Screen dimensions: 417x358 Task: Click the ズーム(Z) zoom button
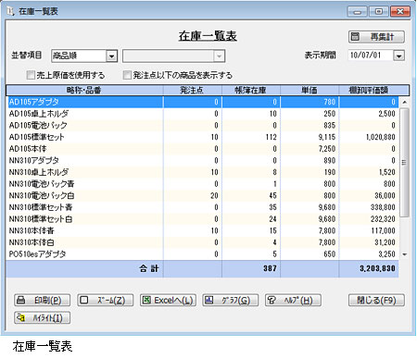pyautogui.click(x=106, y=301)
